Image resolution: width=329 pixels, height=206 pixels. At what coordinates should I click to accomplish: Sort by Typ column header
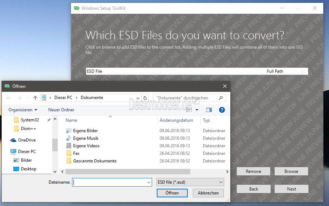(206, 120)
